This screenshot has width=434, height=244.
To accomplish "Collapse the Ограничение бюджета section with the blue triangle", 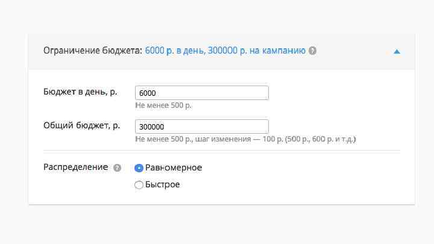I will [397, 52].
